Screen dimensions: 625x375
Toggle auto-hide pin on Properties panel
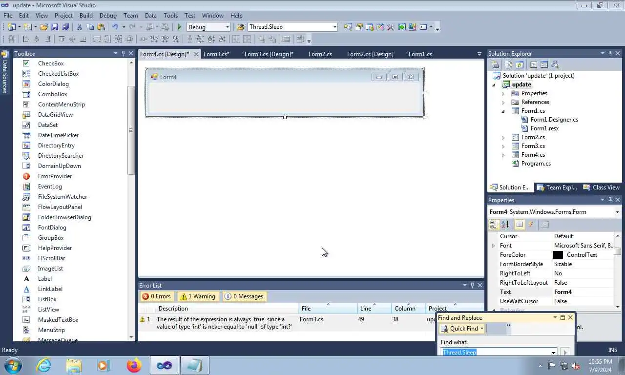click(x=610, y=200)
